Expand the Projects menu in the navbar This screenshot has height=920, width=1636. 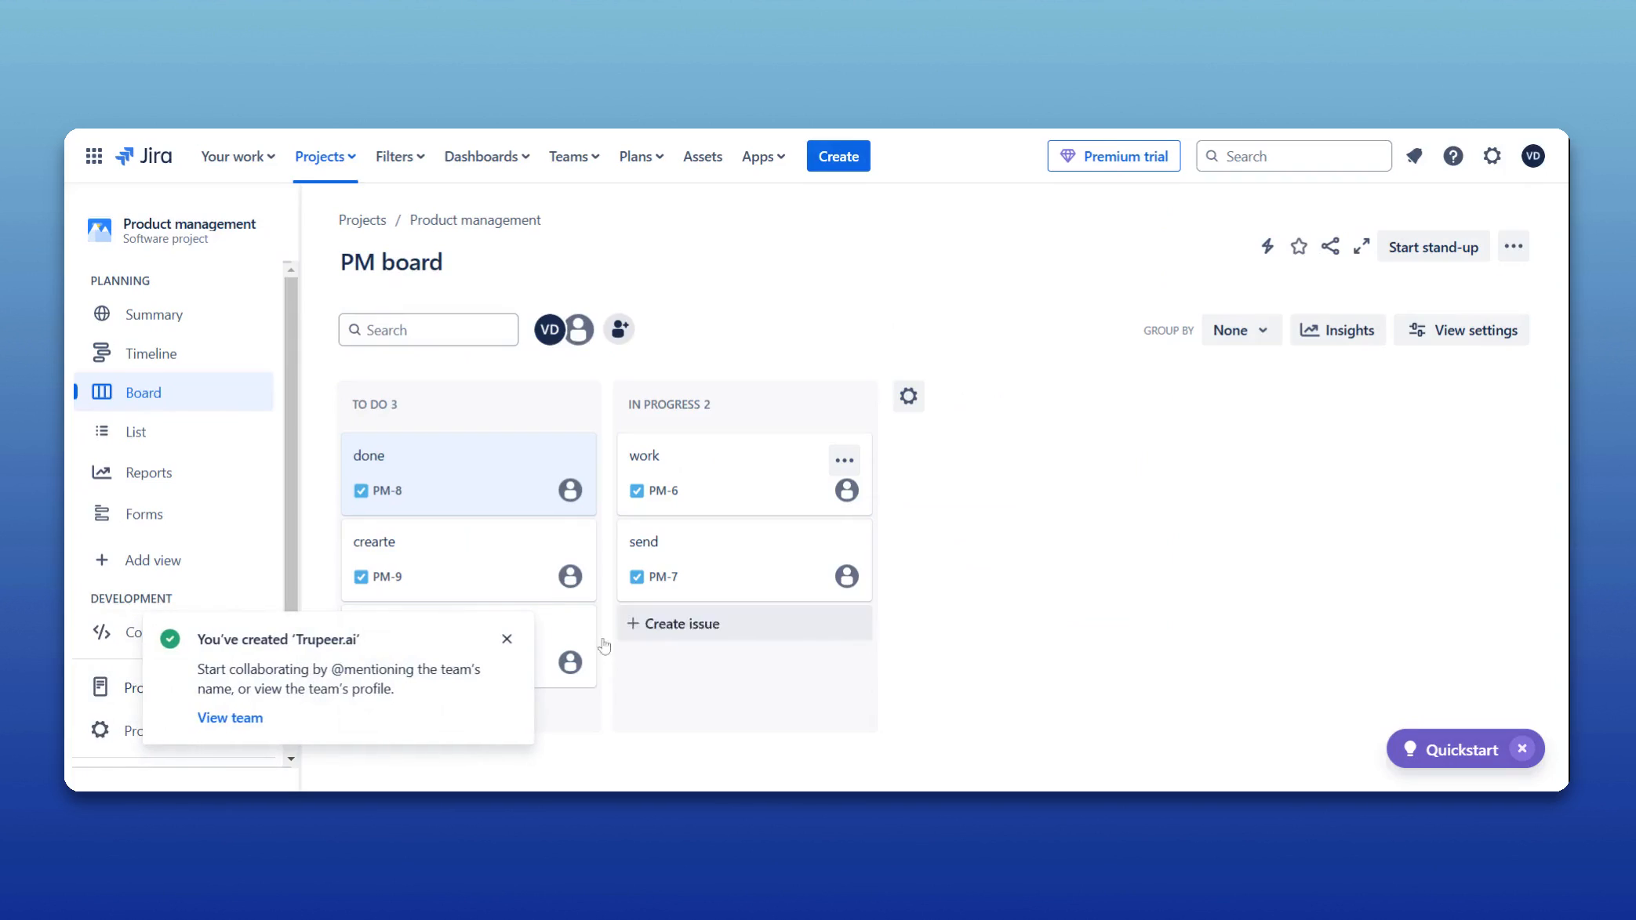[325, 156]
